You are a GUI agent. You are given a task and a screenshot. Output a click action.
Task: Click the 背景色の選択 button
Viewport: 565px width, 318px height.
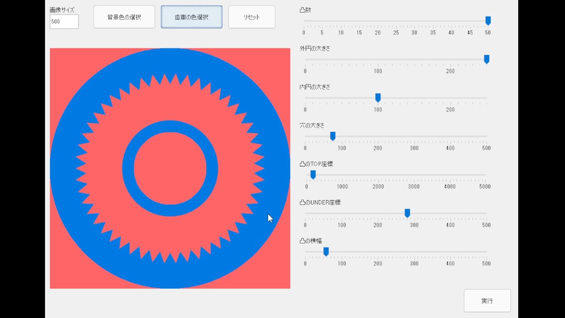point(124,17)
